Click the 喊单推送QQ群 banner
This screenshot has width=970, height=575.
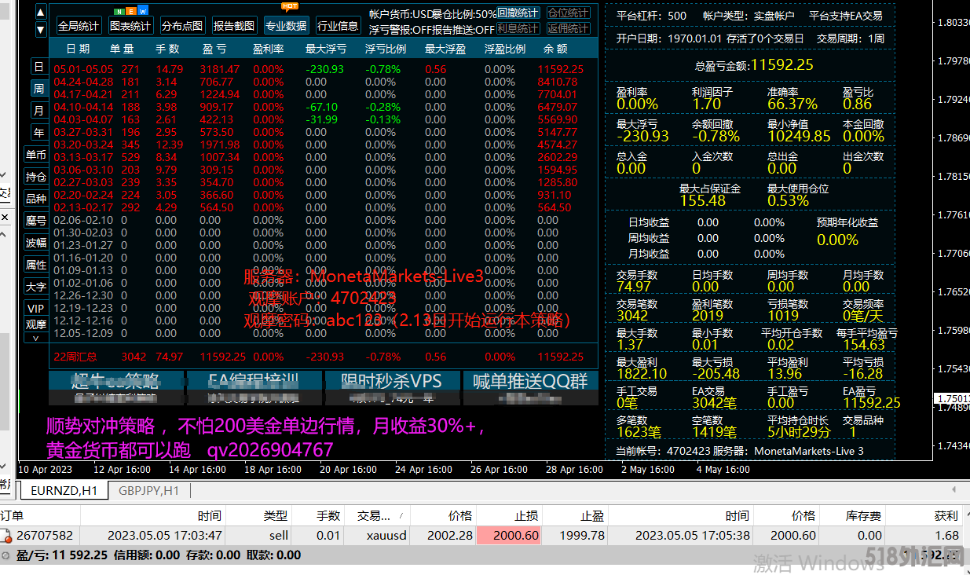(x=530, y=388)
